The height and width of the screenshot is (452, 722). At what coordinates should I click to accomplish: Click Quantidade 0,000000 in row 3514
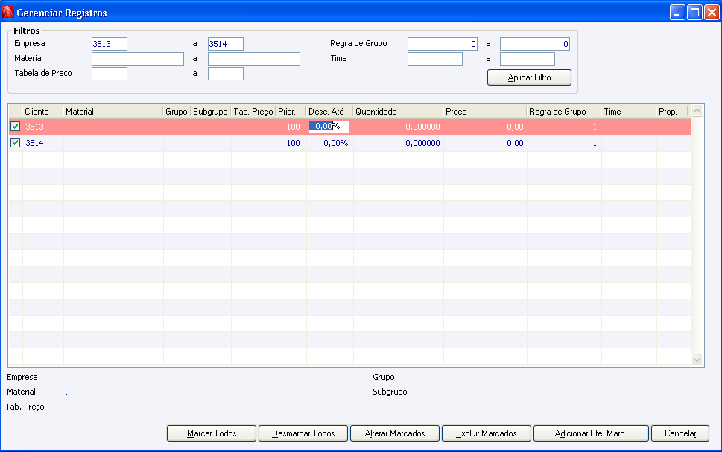[x=422, y=143]
